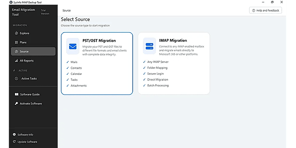Click the Activate Software key icon
The width and height of the screenshot is (296, 148).
[x=16, y=104]
